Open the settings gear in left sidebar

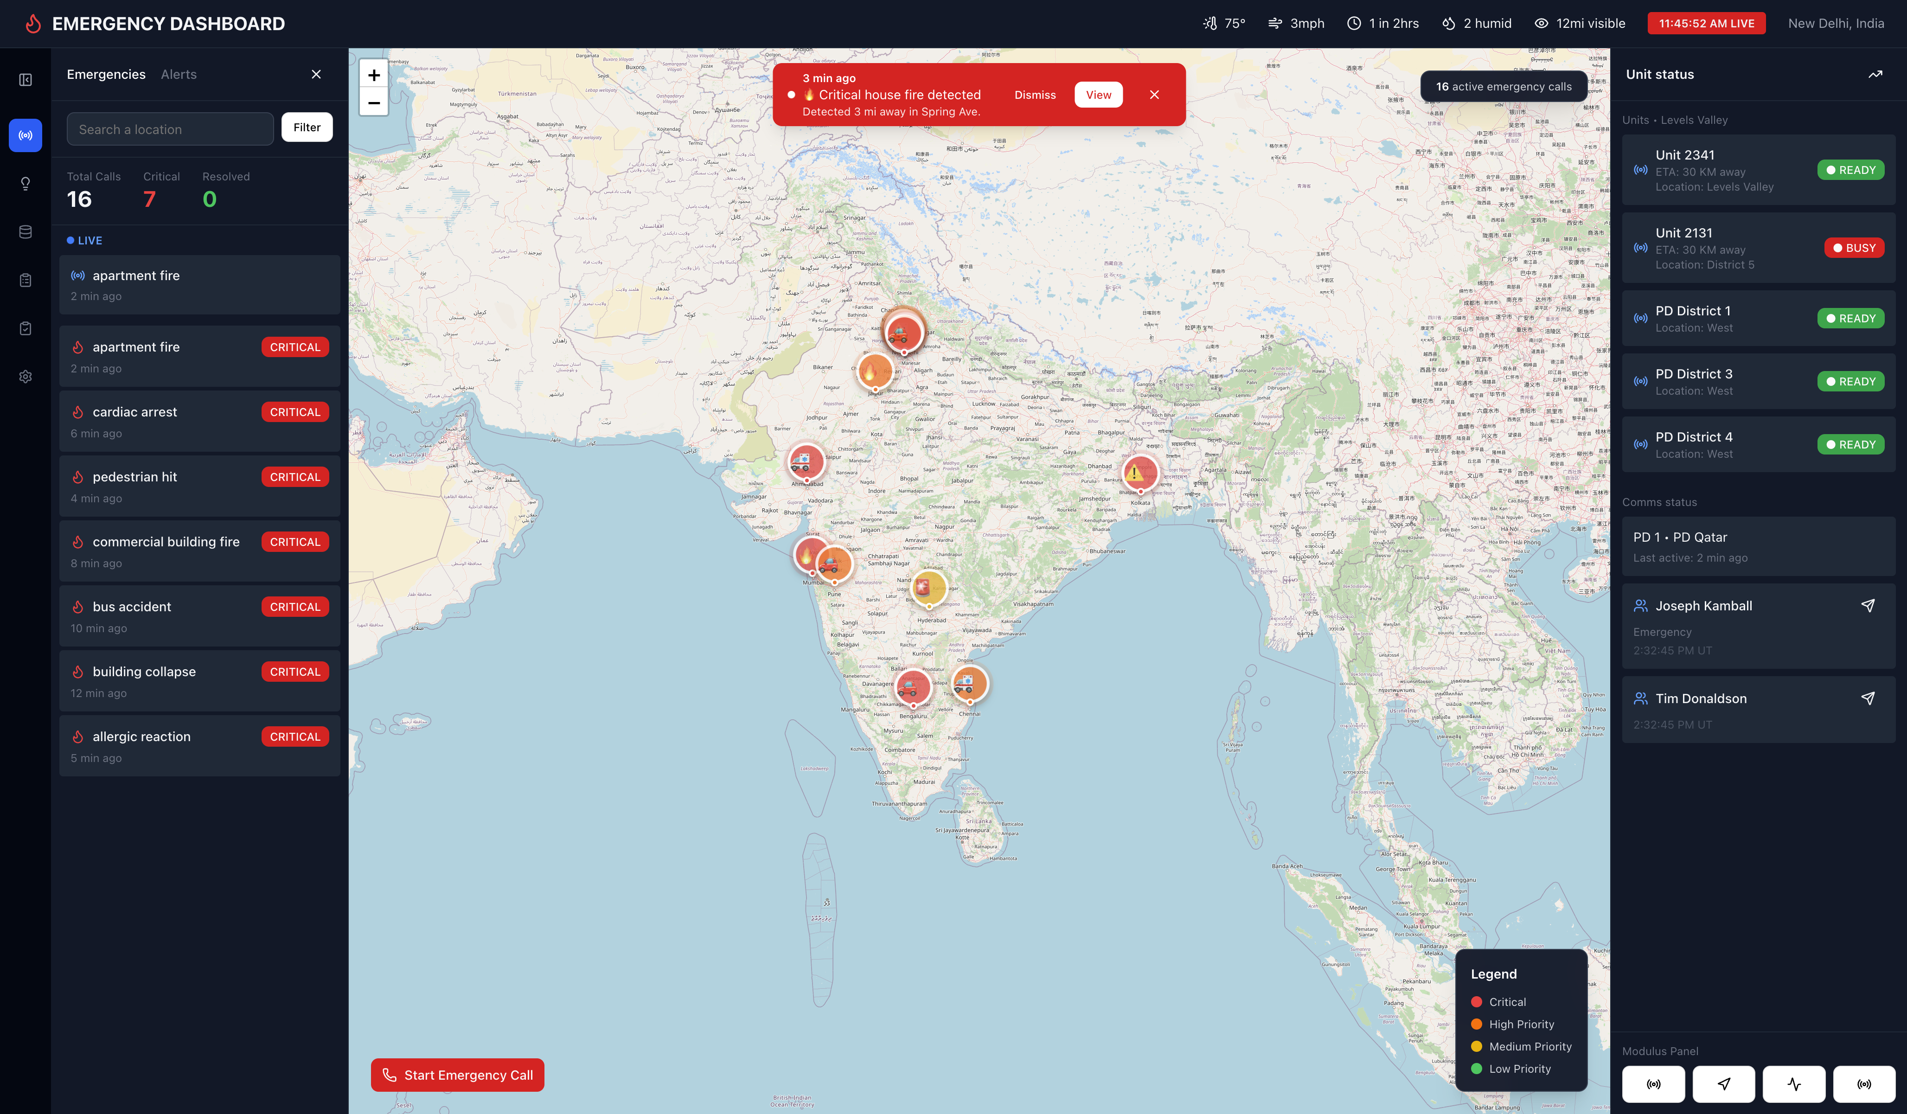(25, 377)
